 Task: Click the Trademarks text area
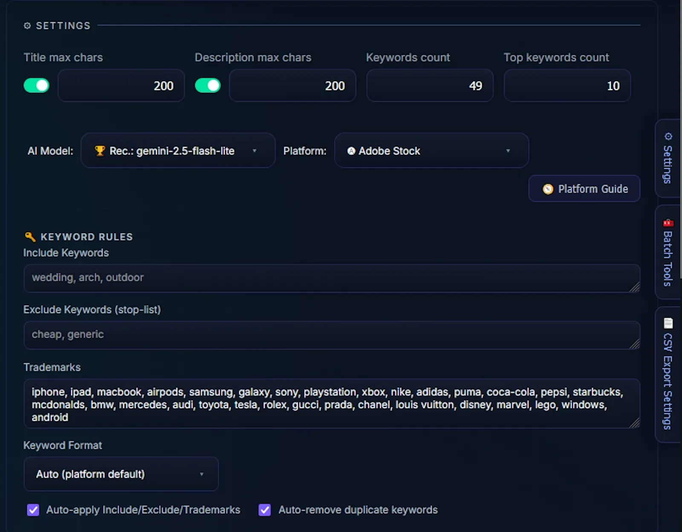click(x=332, y=403)
